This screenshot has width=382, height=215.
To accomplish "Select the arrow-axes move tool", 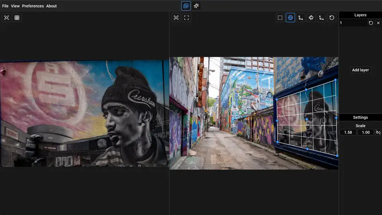I will point(301,18).
